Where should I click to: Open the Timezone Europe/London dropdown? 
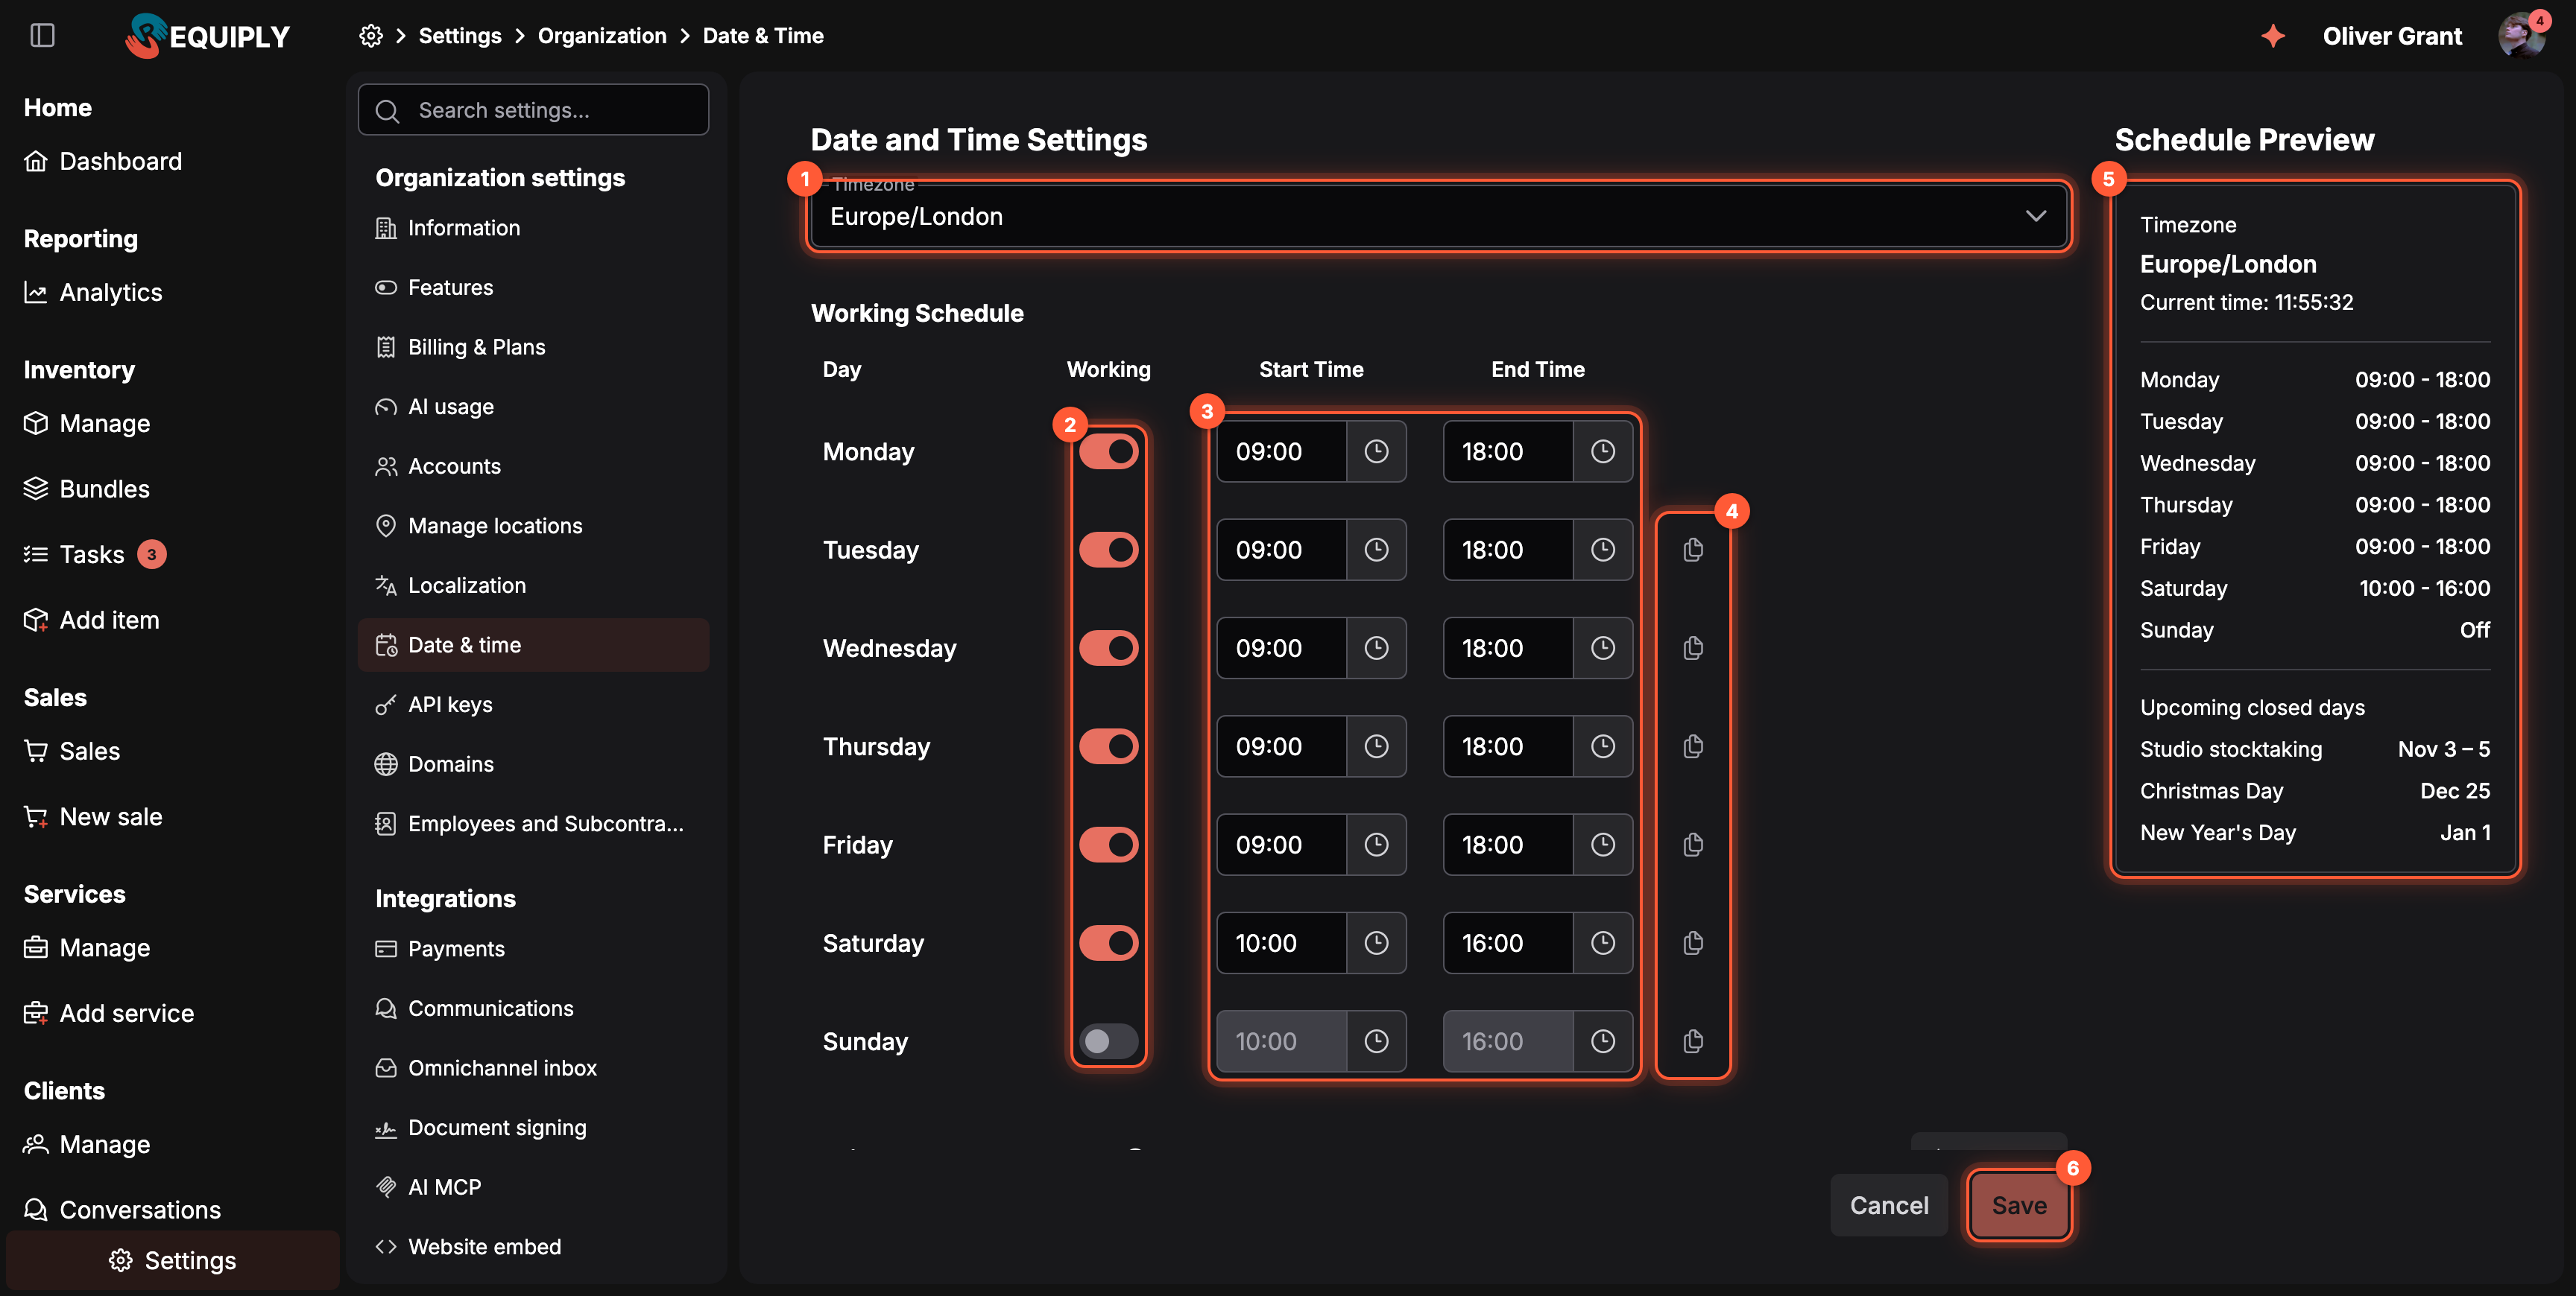[x=1438, y=216]
